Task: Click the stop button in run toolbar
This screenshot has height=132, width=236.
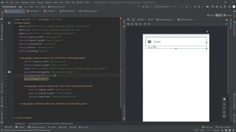Action: point(203,7)
